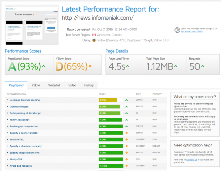Click the Firefox browser icon

(94, 40)
